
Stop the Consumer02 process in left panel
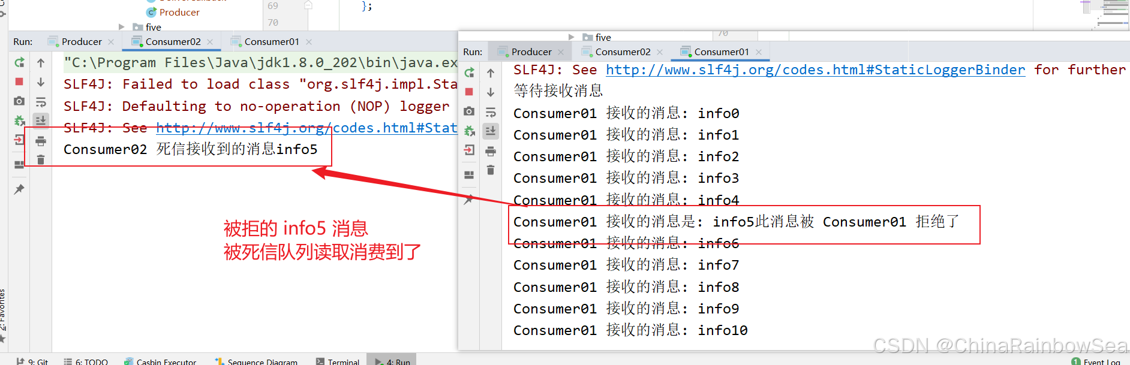point(19,82)
